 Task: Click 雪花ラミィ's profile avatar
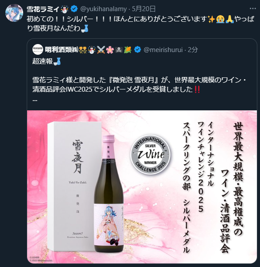[14, 13]
